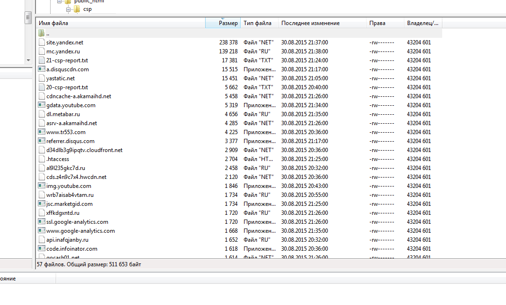Click the 139 218 size value
Viewport: 506px width, 305px height.
(x=228, y=51)
